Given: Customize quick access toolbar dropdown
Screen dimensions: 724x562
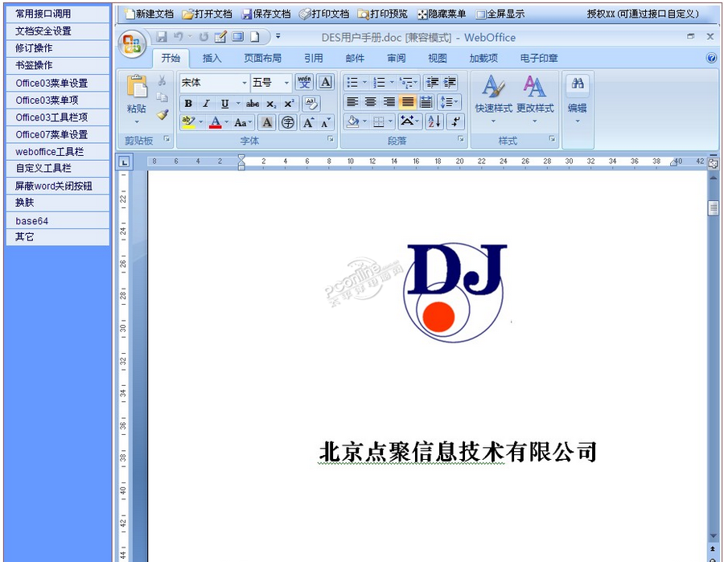Looking at the screenshot, I should coord(278,36).
